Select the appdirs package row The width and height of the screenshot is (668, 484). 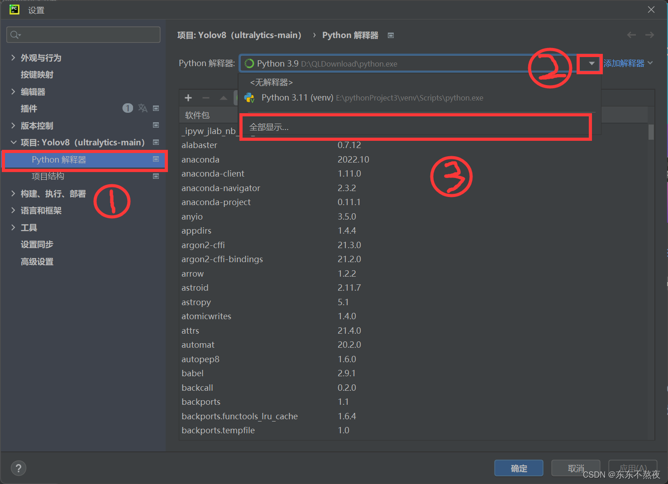coord(414,231)
